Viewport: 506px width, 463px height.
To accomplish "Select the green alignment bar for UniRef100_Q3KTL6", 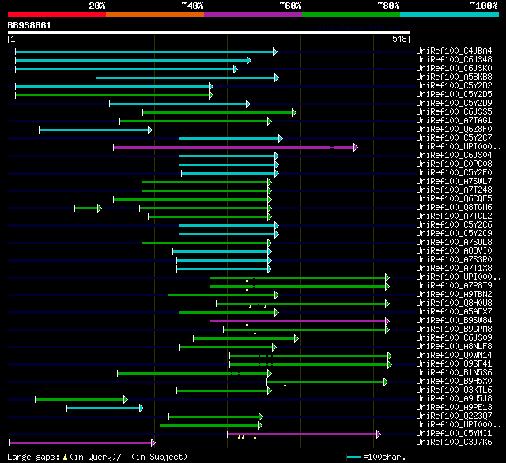I will pos(224,391).
